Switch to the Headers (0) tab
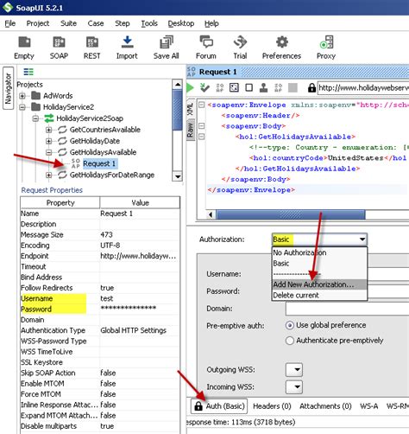409x434 pixels. pyautogui.click(x=272, y=406)
